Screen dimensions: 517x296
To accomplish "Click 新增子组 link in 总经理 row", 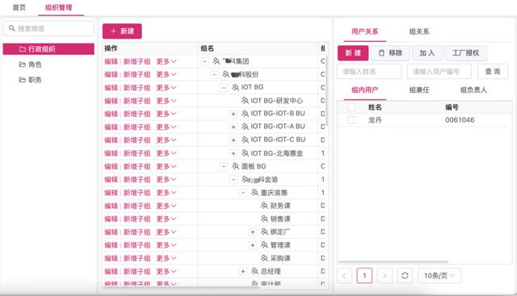I will [x=137, y=271].
